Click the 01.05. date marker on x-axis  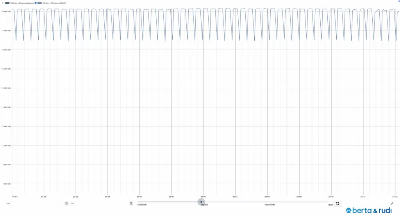(139, 197)
